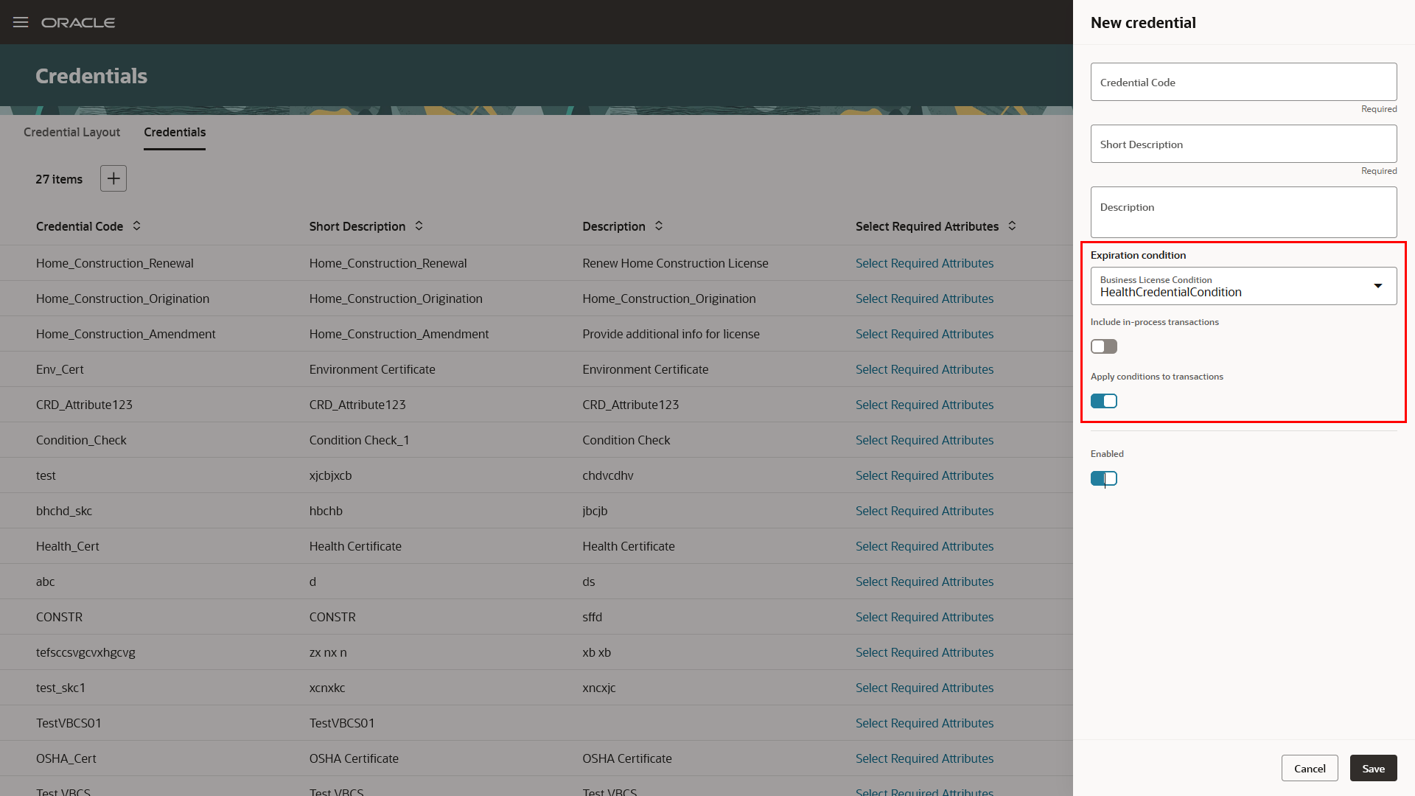Sort the Select Required Attributes column
The image size is (1415, 796).
[x=1013, y=226]
